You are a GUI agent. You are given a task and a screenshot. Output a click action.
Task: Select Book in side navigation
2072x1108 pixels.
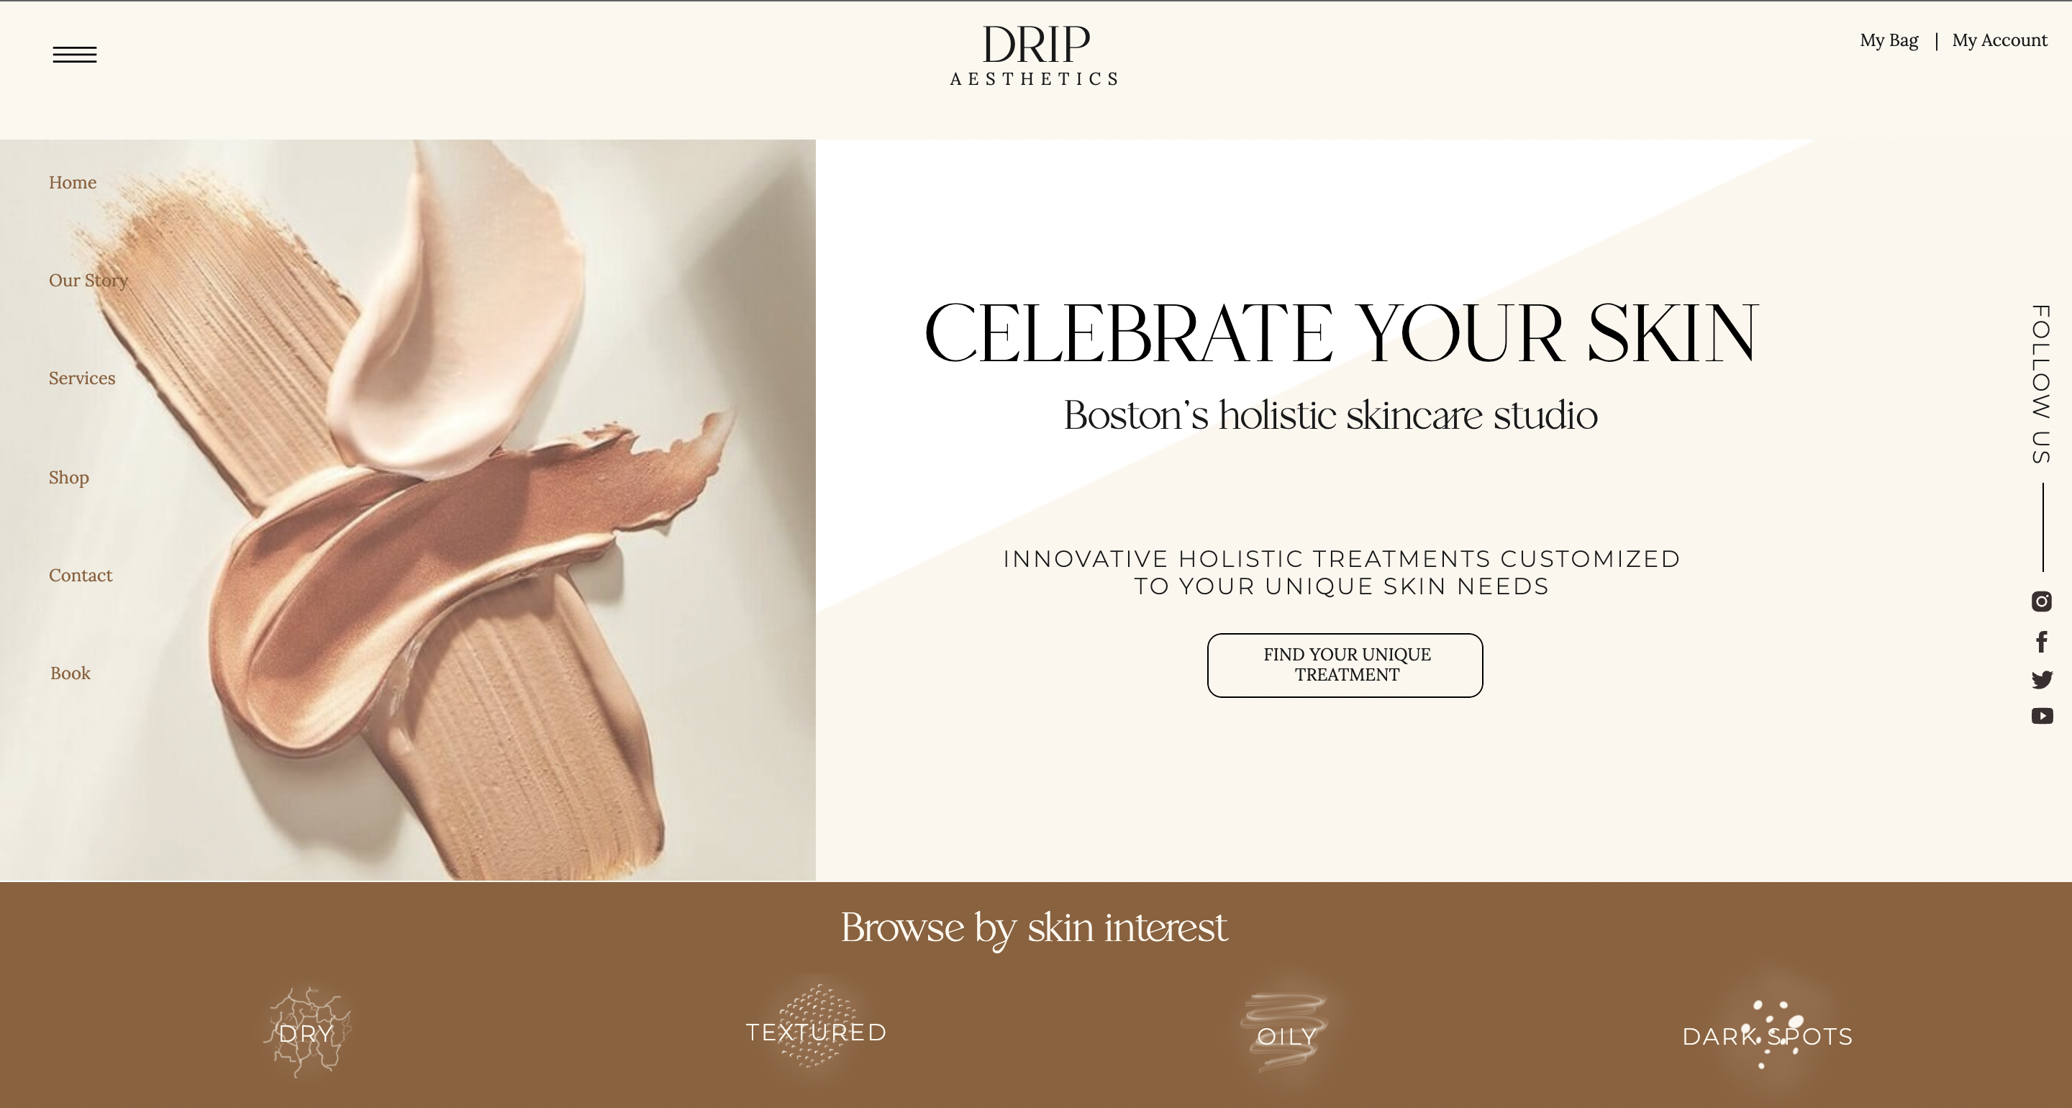pyautogui.click(x=71, y=673)
